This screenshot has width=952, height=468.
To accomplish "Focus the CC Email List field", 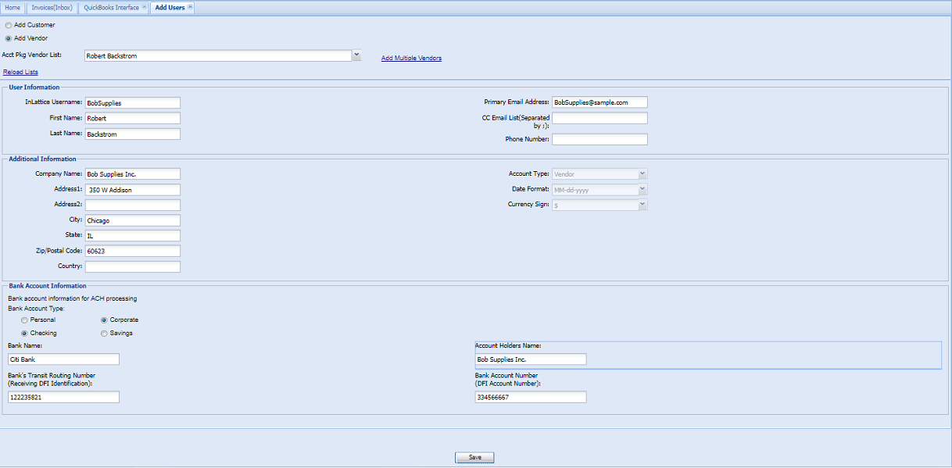I will click(x=599, y=118).
